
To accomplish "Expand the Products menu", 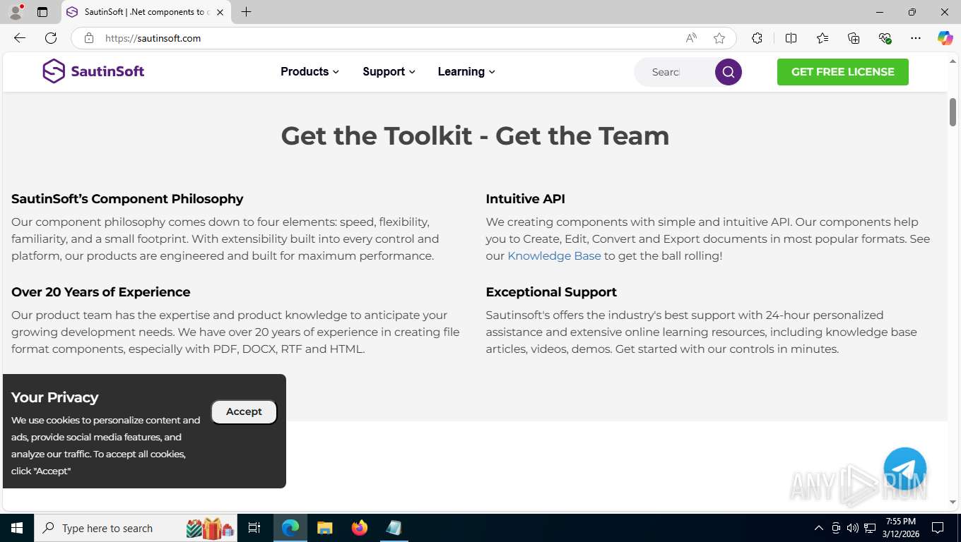I will [309, 71].
